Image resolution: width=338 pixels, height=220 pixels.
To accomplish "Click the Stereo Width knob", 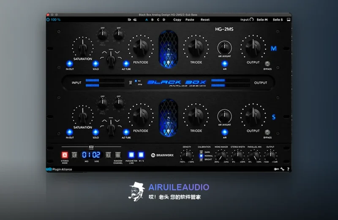I will [x=238, y=155].
